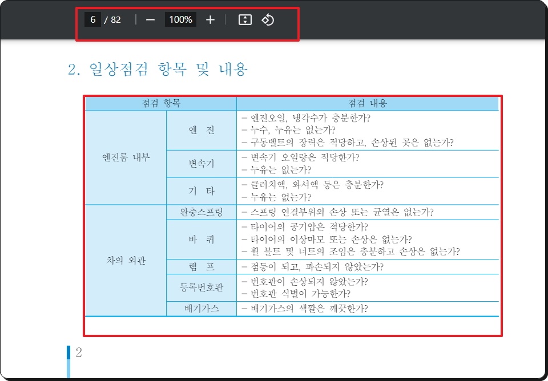The image size is (548, 381).
Task: Click the footer page number 2
Action: 79,352
